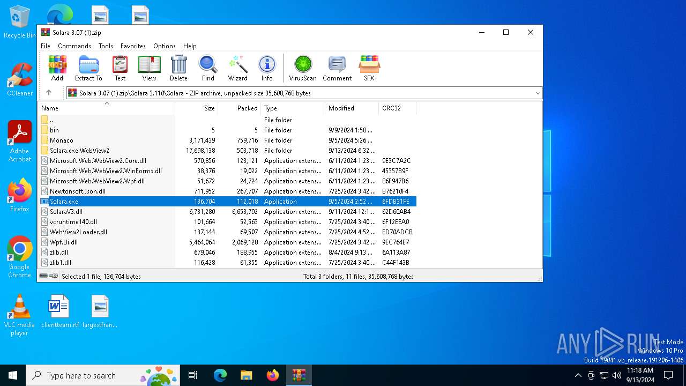The height and width of the screenshot is (386, 686).
Task: Click the drive icon in WinRAR status bar
Action: click(43, 276)
